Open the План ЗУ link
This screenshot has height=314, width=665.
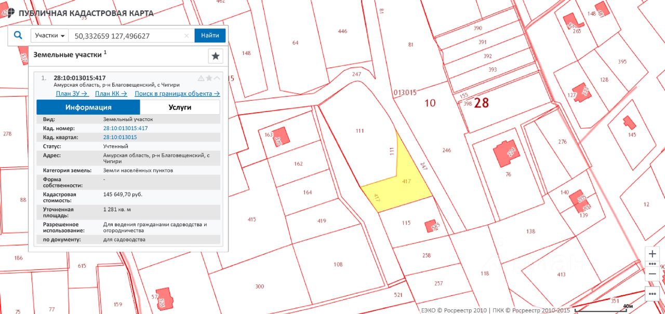pyautogui.click(x=72, y=93)
